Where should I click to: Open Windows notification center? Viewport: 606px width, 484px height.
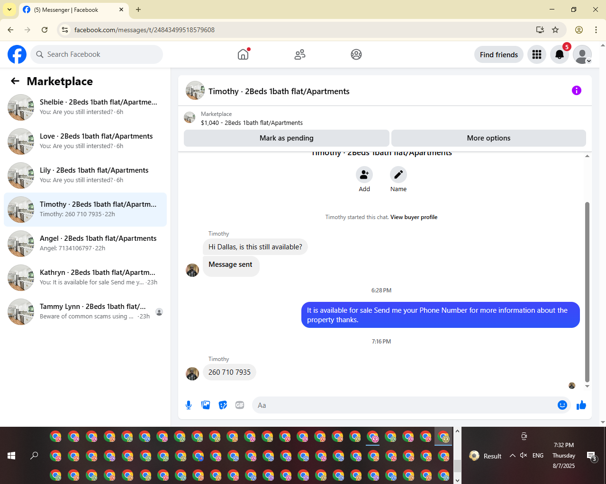(x=591, y=456)
